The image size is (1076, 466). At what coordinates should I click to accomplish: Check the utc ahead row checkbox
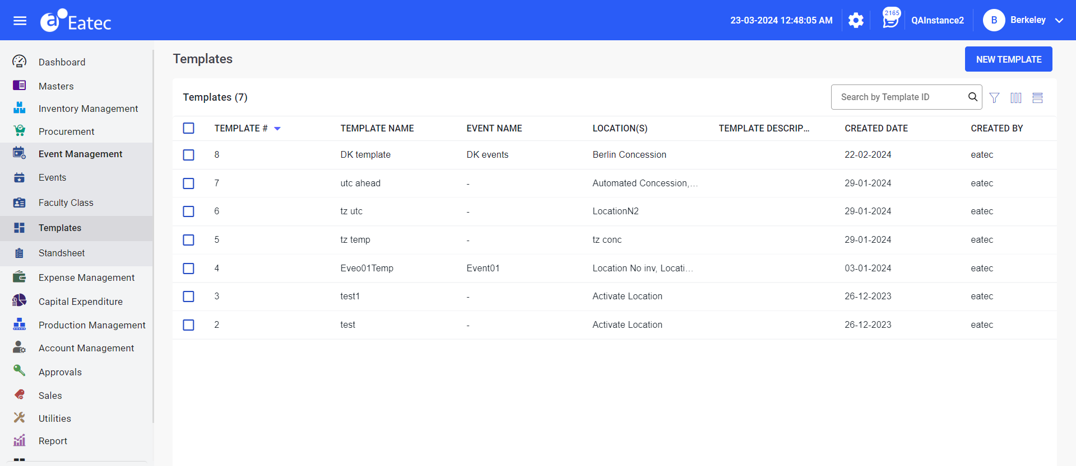click(189, 183)
